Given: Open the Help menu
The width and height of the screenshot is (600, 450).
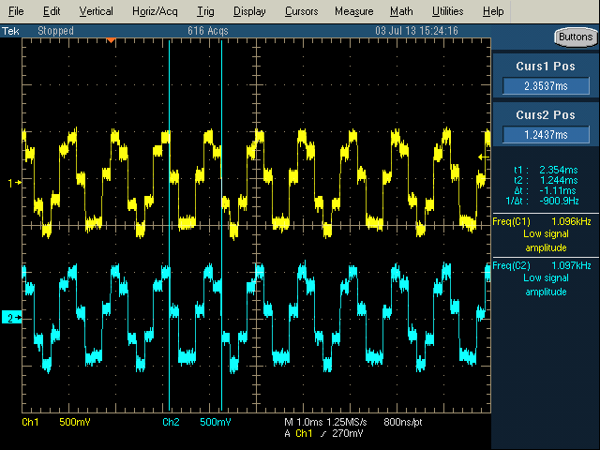Looking at the screenshot, I should (493, 11).
